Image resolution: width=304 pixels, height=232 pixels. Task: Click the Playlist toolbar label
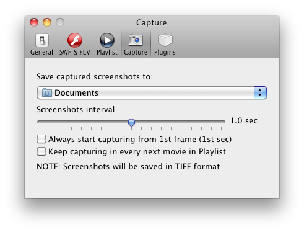[107, 52]
